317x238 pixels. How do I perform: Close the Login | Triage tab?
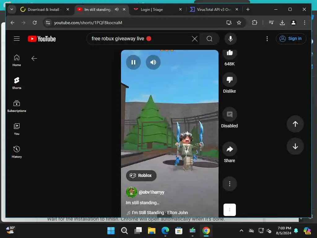click(180, 9)
